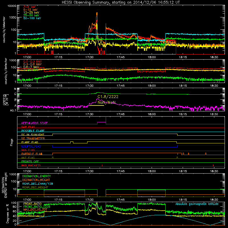The height and width of the screenshot is (228, 228).
Task: Click the MAX_DET_VS_TOT legend label
Action: [x=35, y=209]
